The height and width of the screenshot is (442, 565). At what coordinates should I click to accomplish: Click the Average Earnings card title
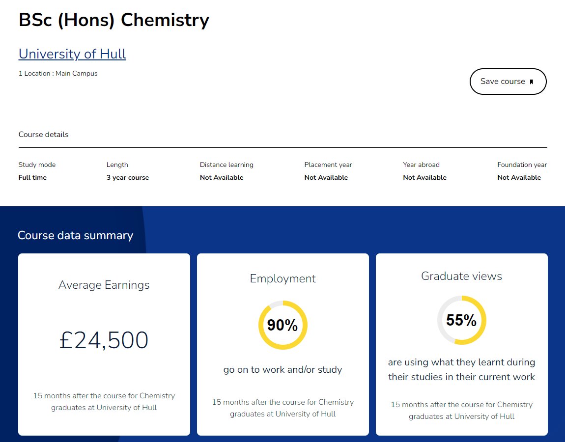tap(104, 285)
